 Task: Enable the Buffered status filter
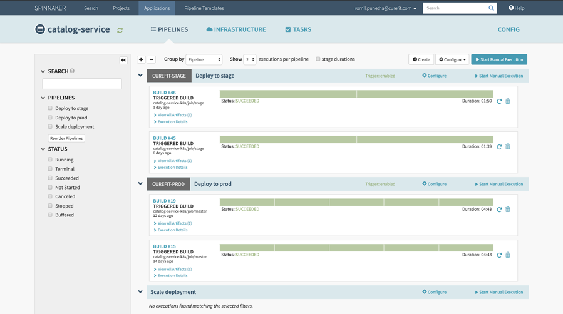click(50, 215)
